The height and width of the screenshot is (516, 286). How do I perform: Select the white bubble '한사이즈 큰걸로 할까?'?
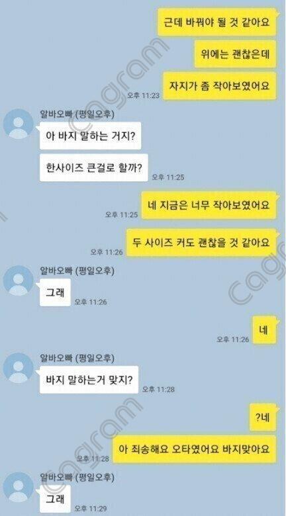(94, 168)
